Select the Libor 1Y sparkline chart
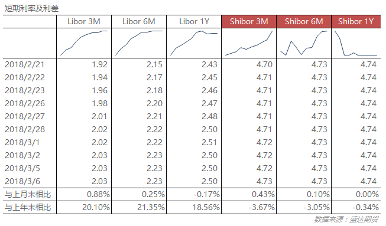Viewport: 386px width, 226px height. tap(194, 43)
